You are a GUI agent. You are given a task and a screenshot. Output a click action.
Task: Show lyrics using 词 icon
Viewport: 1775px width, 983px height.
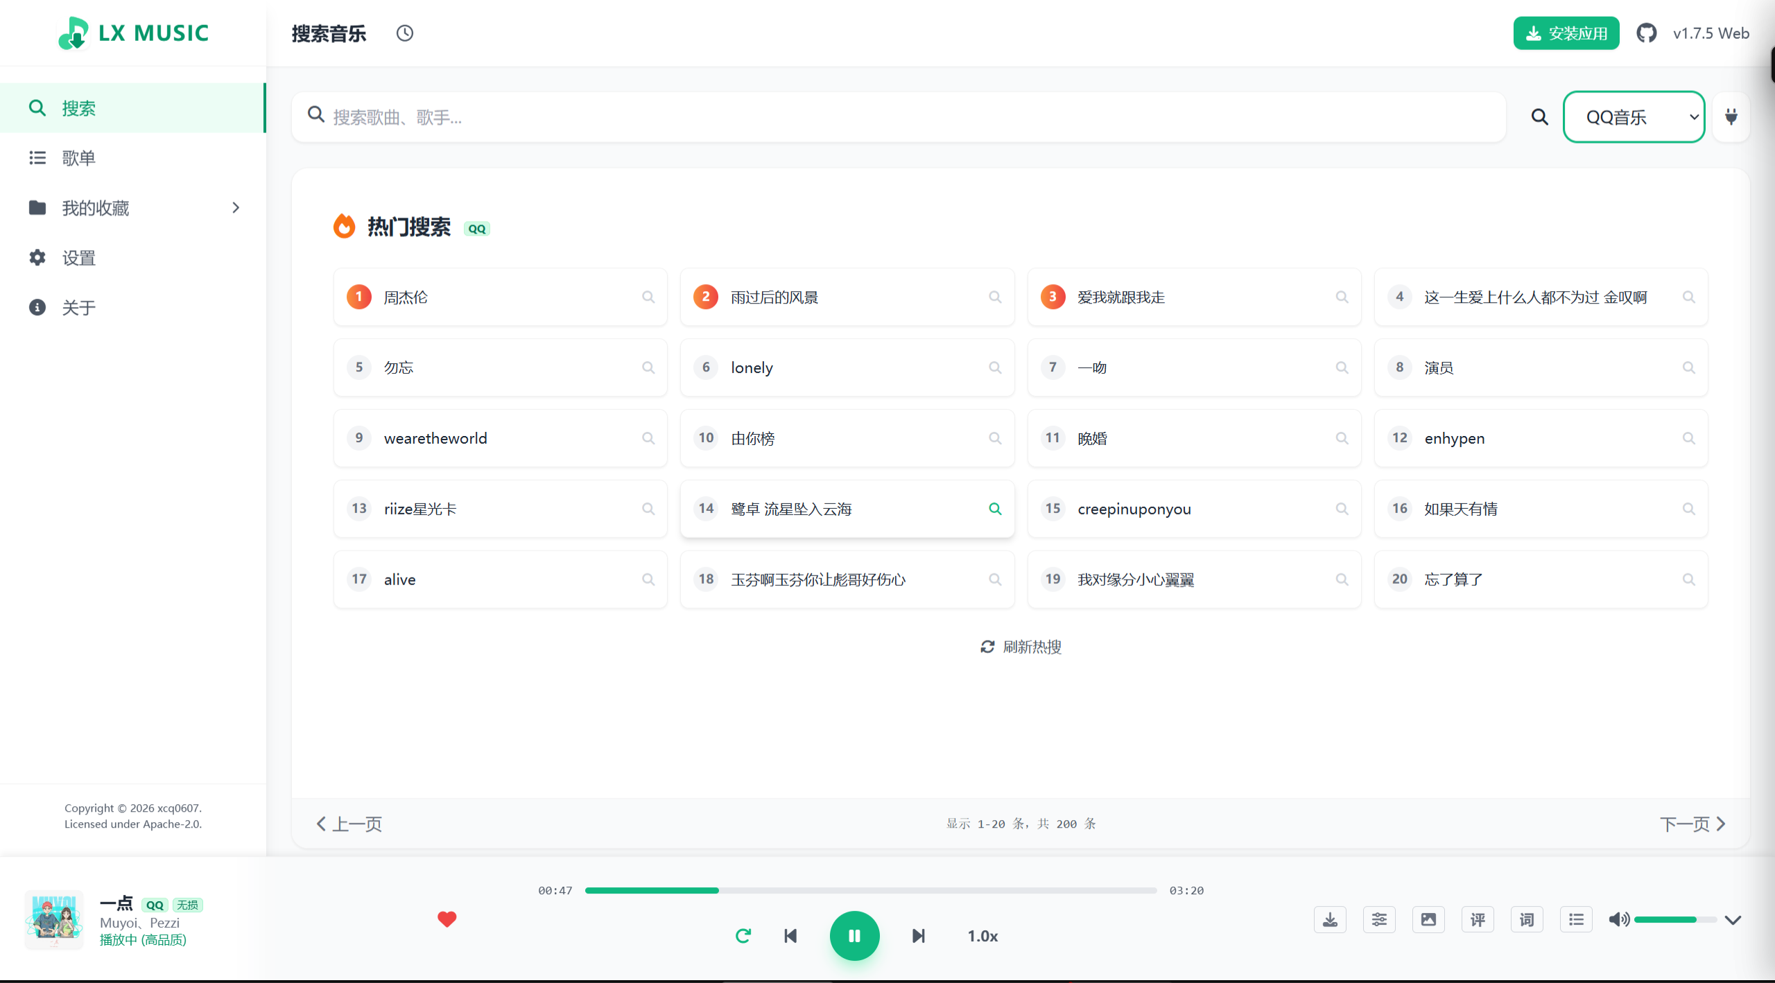pyautogui.click(x=1526, y=919)
